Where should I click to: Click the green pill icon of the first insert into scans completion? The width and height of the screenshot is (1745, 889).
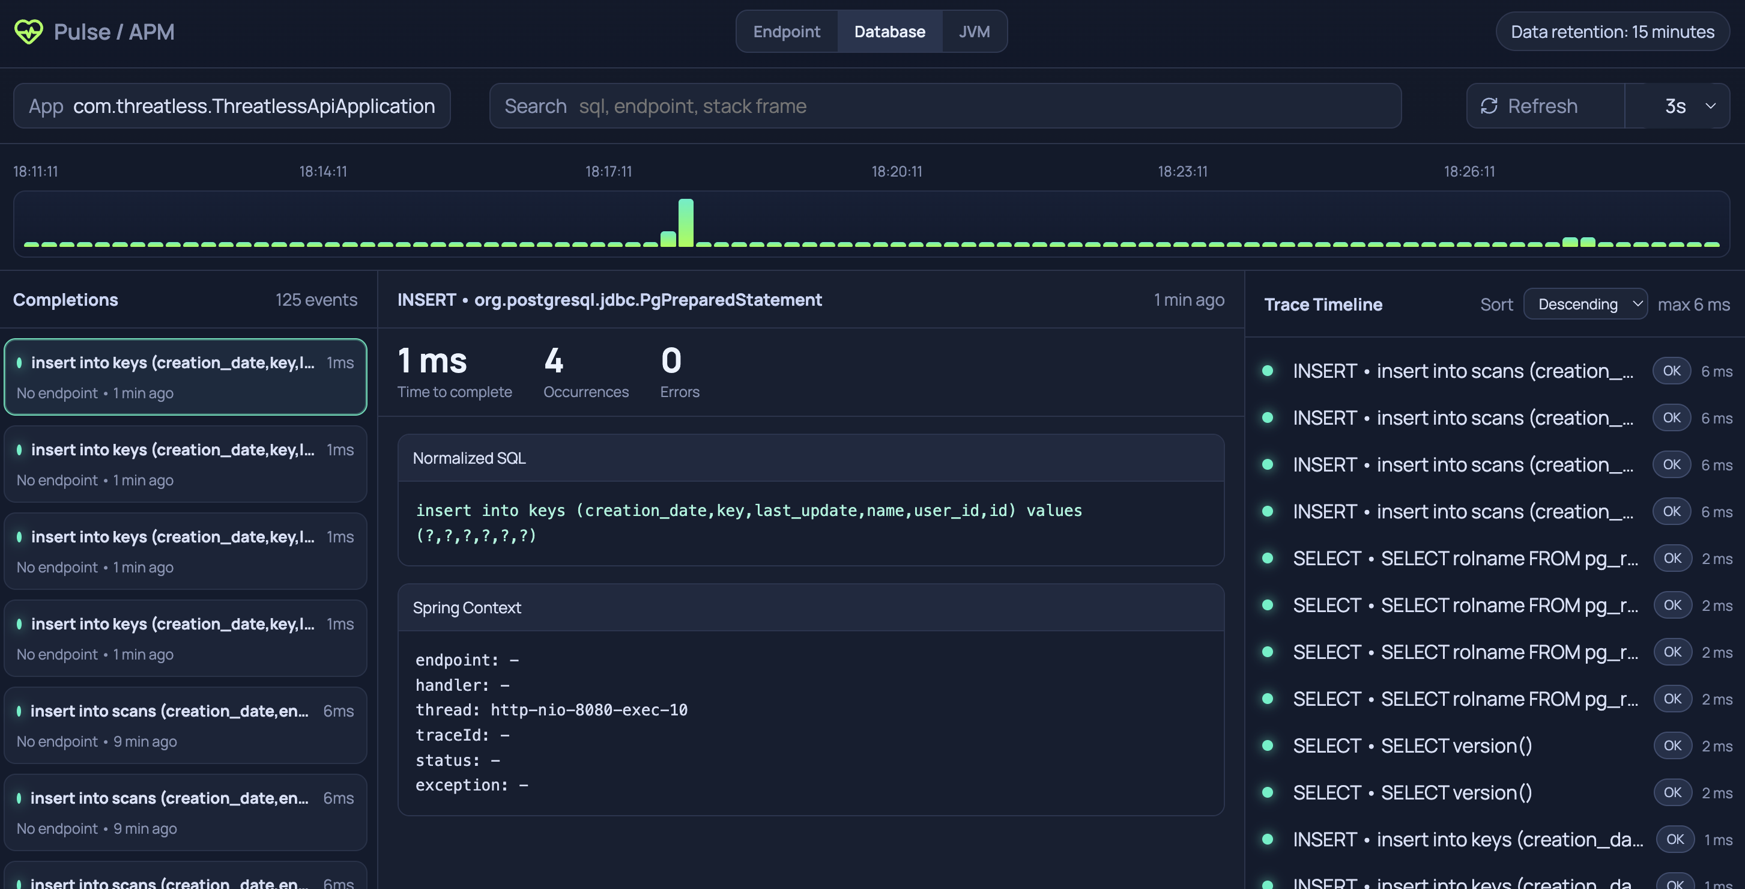tap(19, 711)
